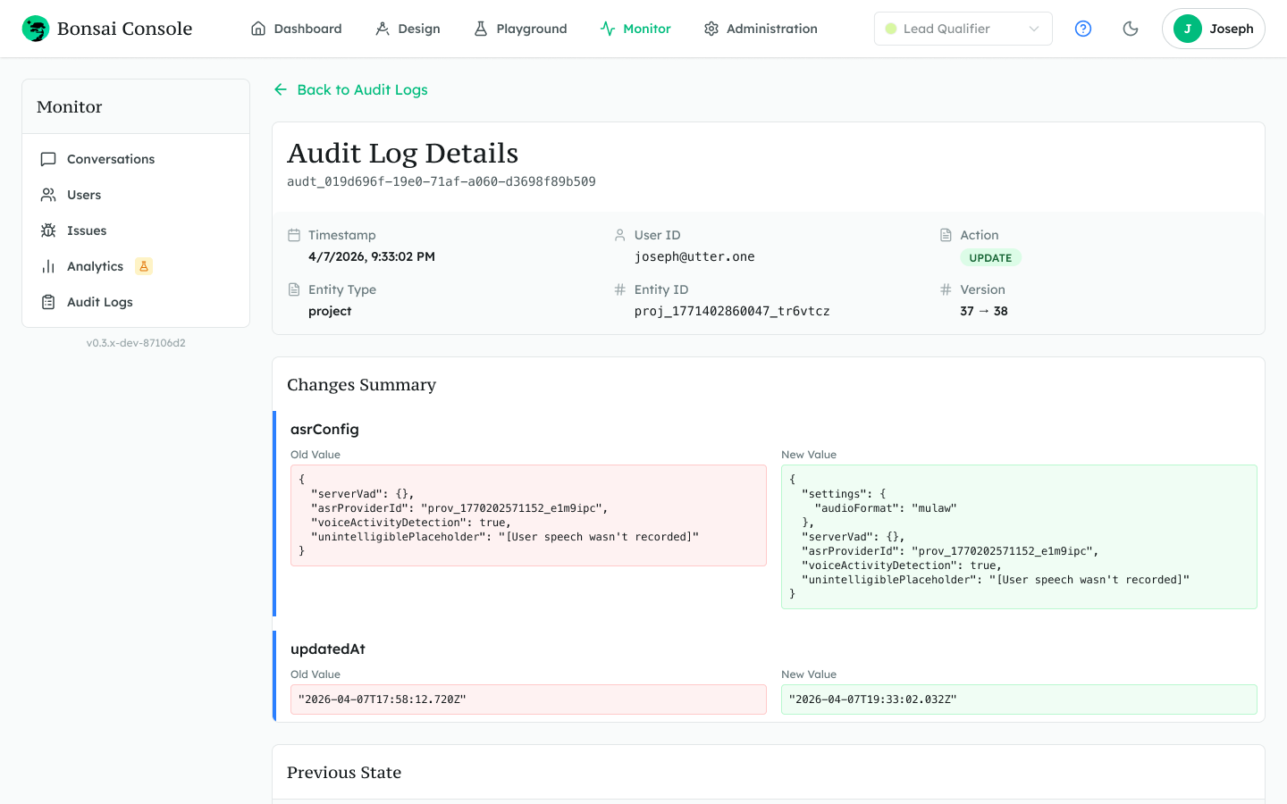The width and height of the screenshot is (1287, 804).
Task: Select Analytics in the Monitor sidebar
Action: click(x=95, y=266)
